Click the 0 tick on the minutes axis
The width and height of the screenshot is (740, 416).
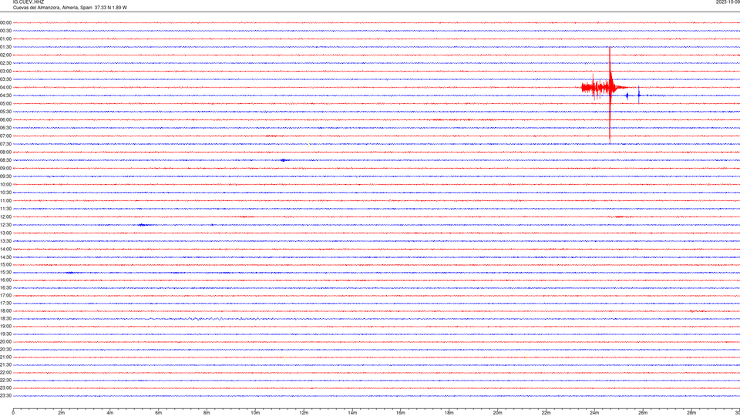13,413
